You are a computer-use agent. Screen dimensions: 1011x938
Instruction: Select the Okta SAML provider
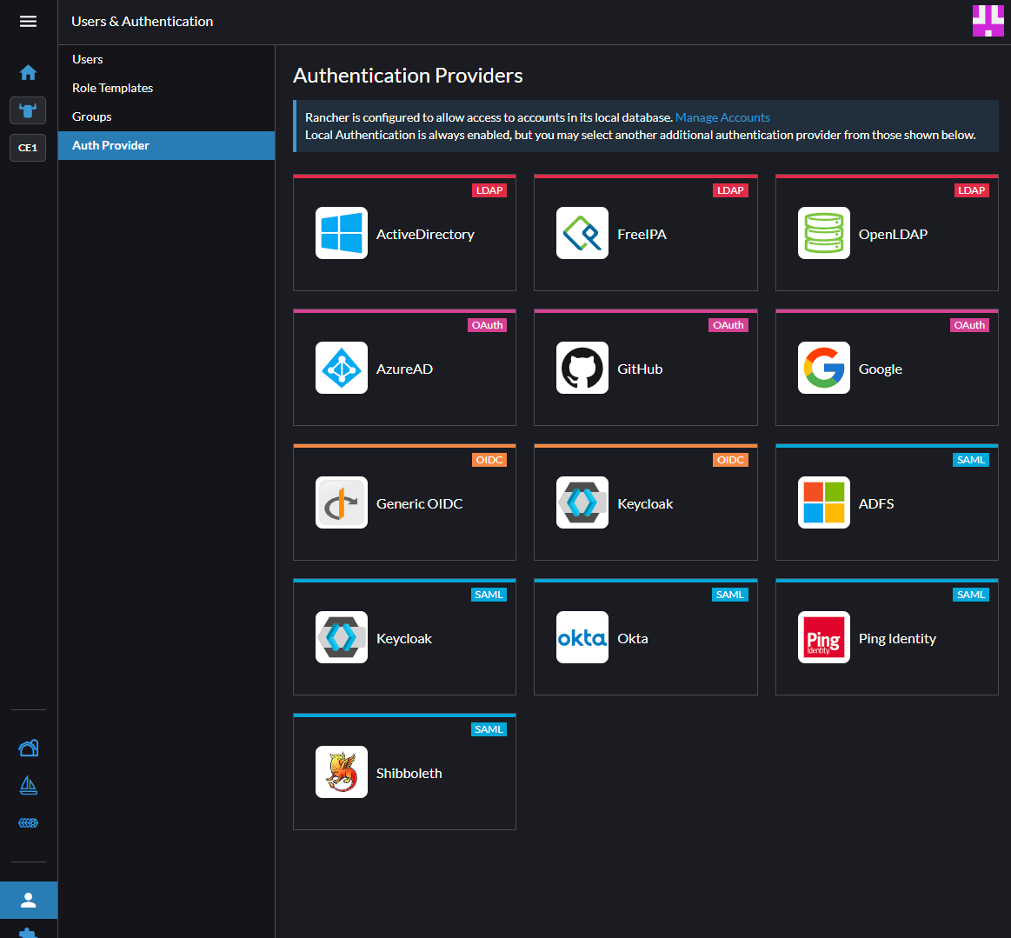coord(645,637)
